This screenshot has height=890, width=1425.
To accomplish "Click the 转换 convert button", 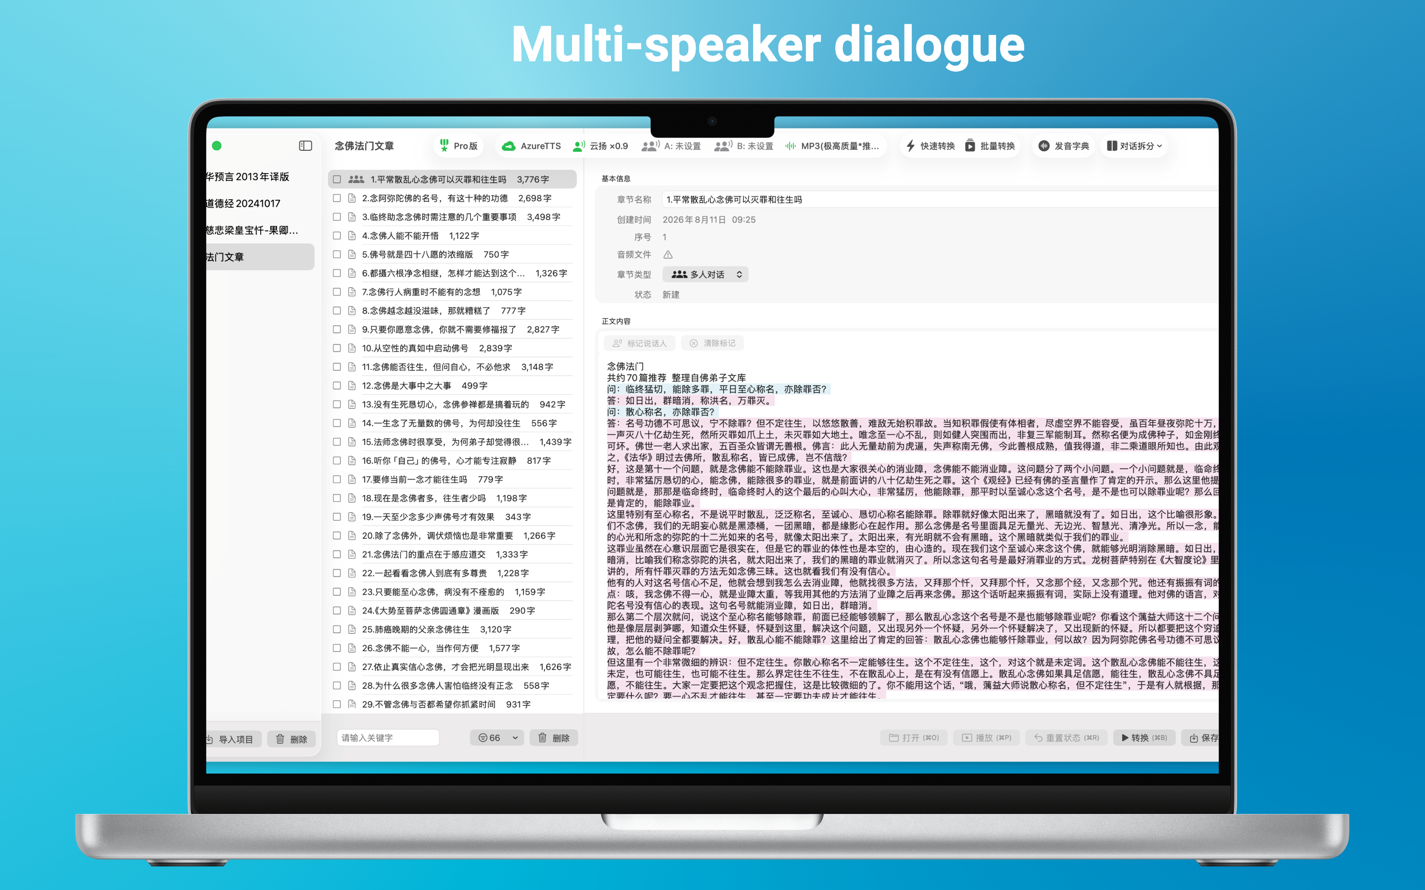I will (x=1144, y=738).
